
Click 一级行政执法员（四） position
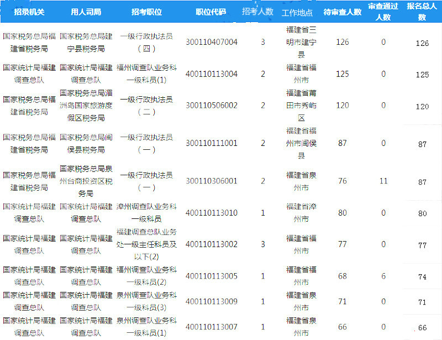(146, 43)
